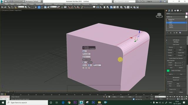
Task: Open the Graph Editors menu
Action: click(x=58, y=4)
